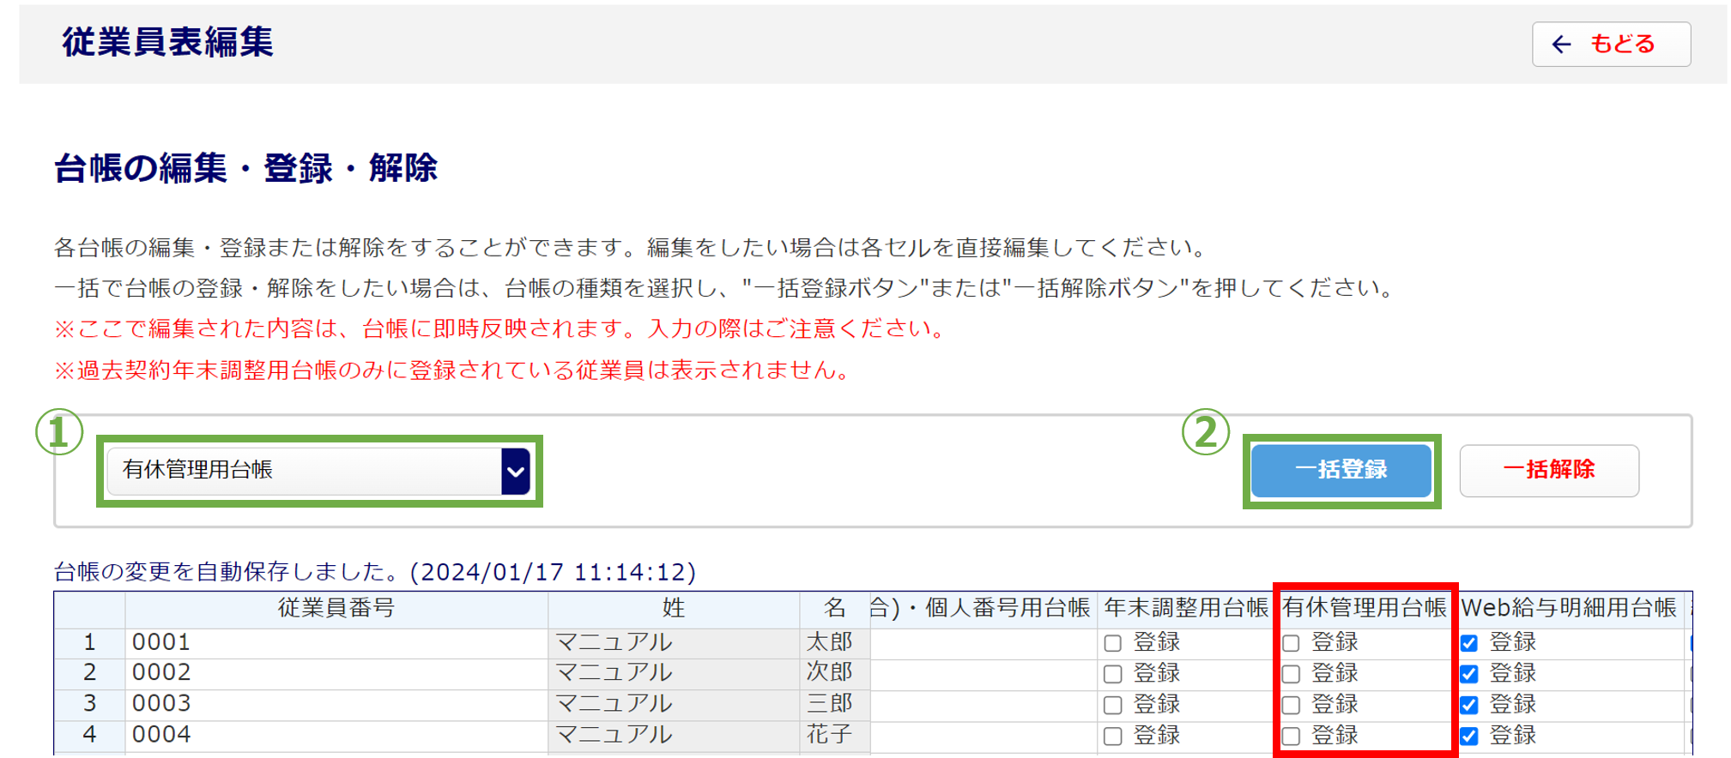This screenshot has height=758, width=1731.
Task: Click the 従業員番号 column header
Action: tap(336, 609)
